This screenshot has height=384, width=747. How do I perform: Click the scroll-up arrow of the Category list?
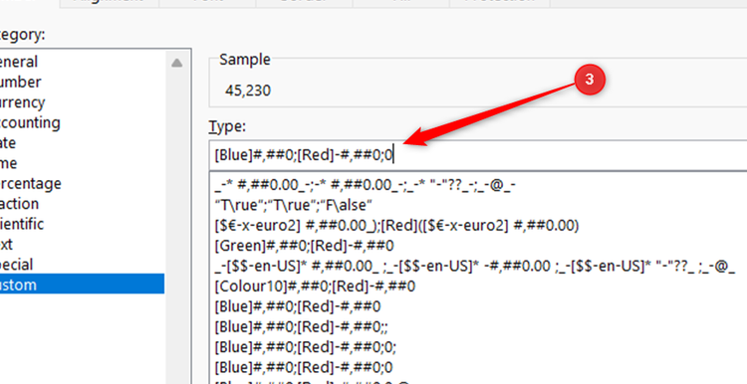click(x=176, y=63)
